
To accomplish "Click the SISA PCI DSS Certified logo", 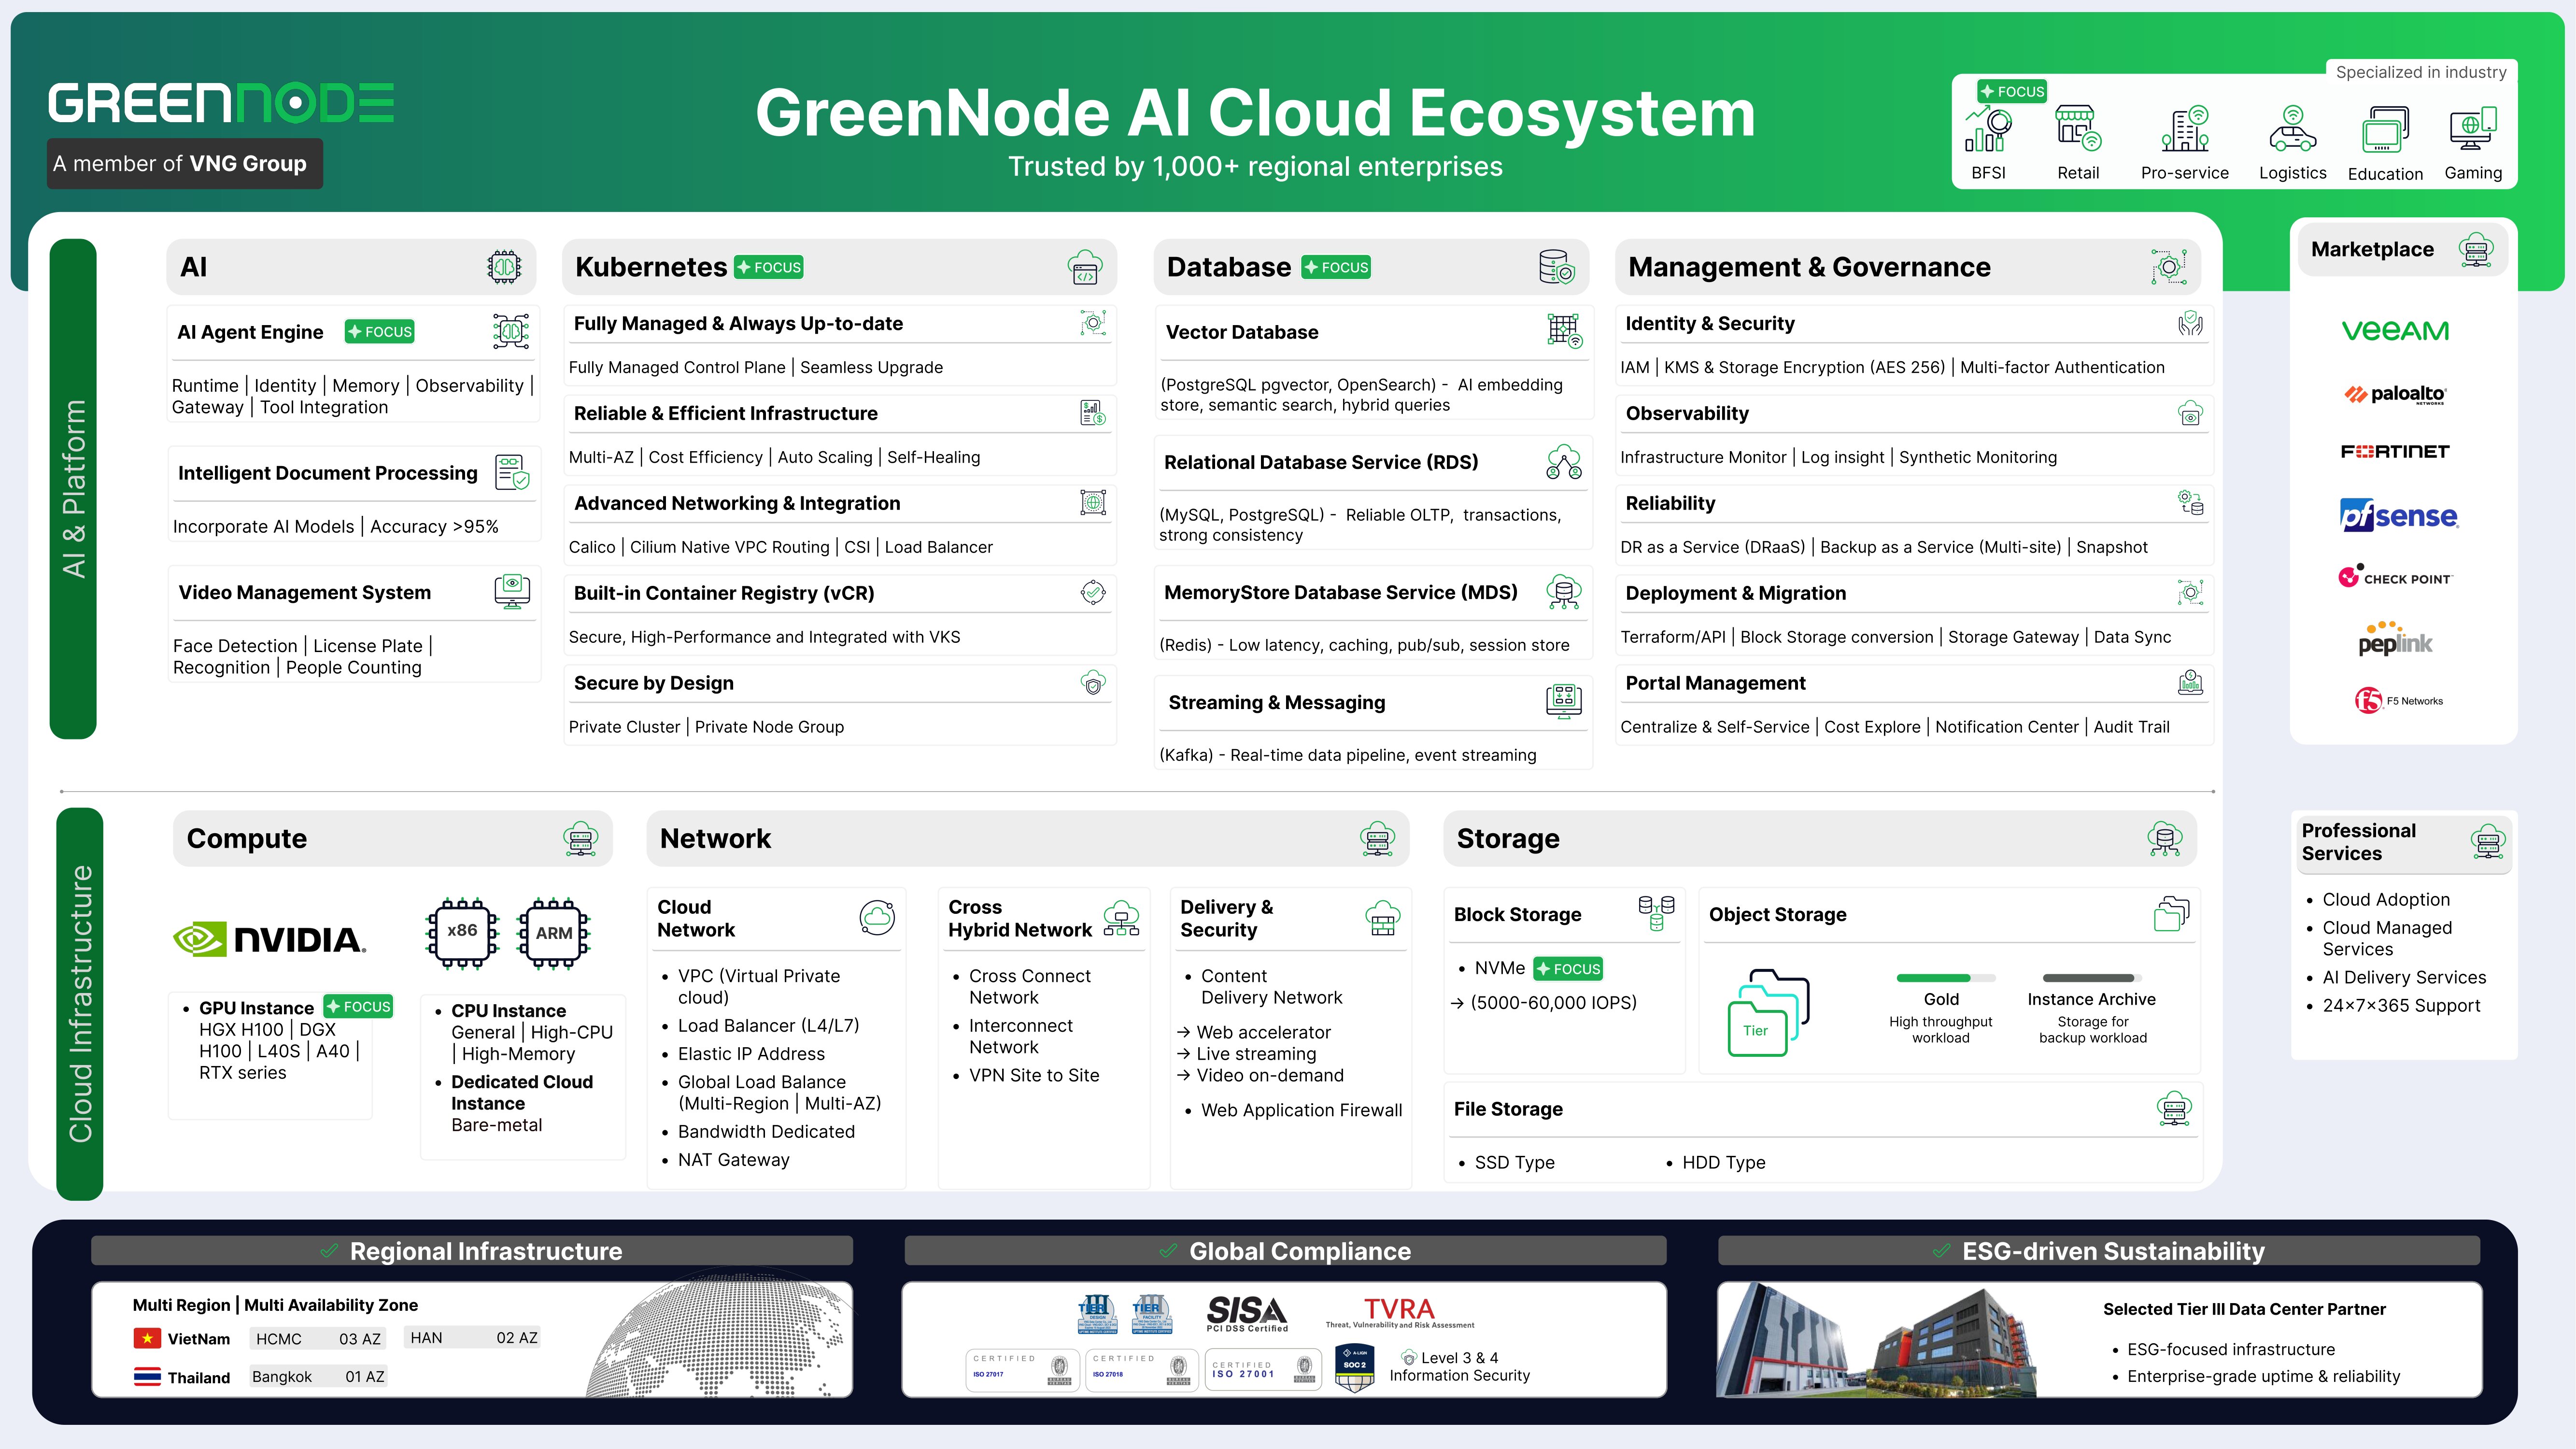I will point(1247,1313).
